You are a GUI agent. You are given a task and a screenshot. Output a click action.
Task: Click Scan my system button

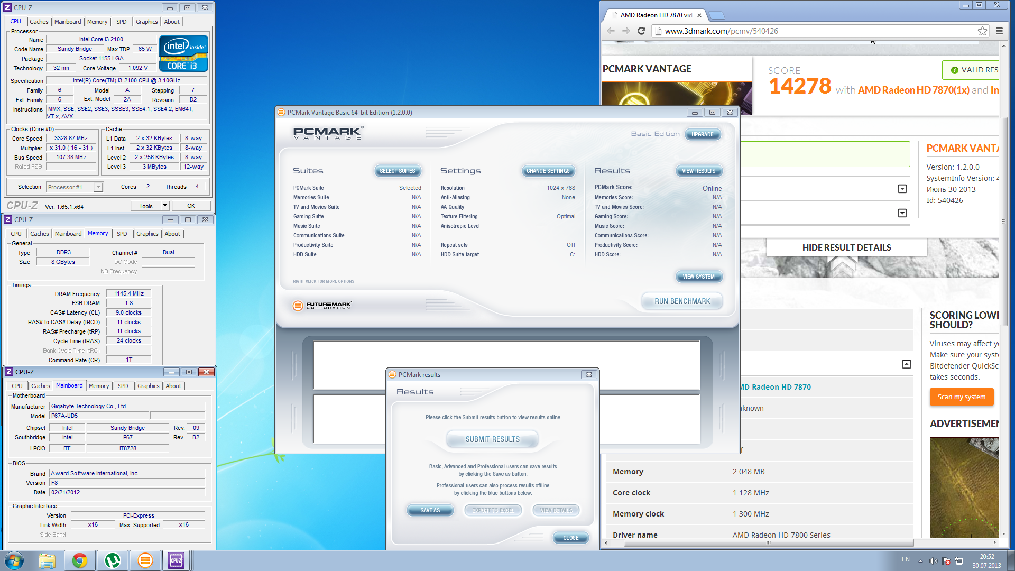pos(962,397)
